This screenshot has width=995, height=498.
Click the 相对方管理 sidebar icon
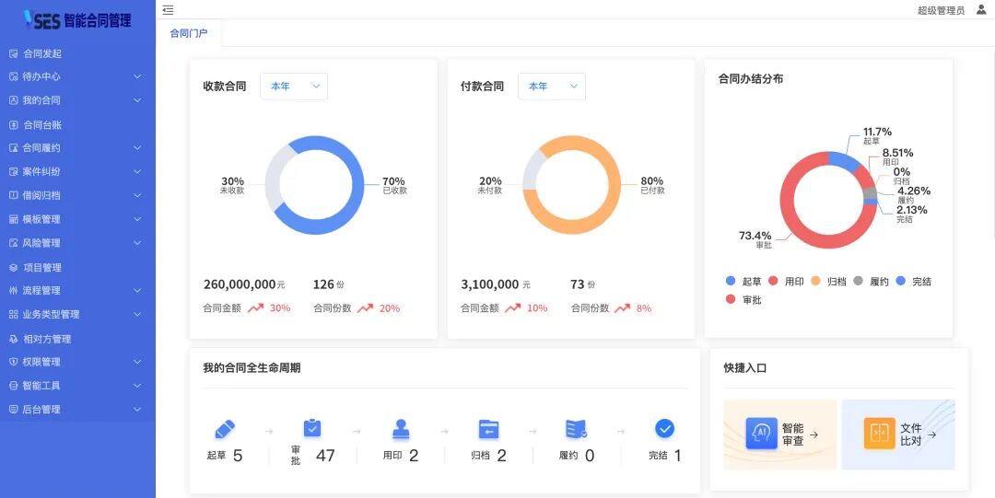click(x=13, y=339)
